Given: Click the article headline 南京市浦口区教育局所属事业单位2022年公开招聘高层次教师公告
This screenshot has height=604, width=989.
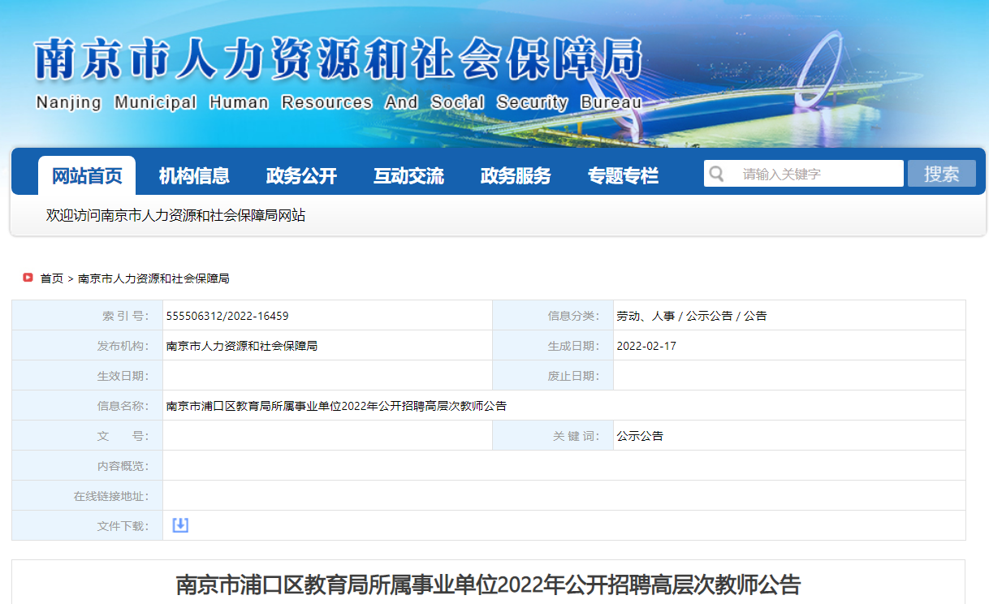Looking at the screenshot, I should click(x=489, y=585).
